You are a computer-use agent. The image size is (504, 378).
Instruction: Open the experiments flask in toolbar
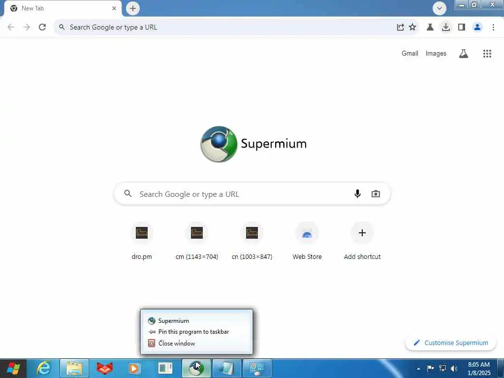pos(430,28)
